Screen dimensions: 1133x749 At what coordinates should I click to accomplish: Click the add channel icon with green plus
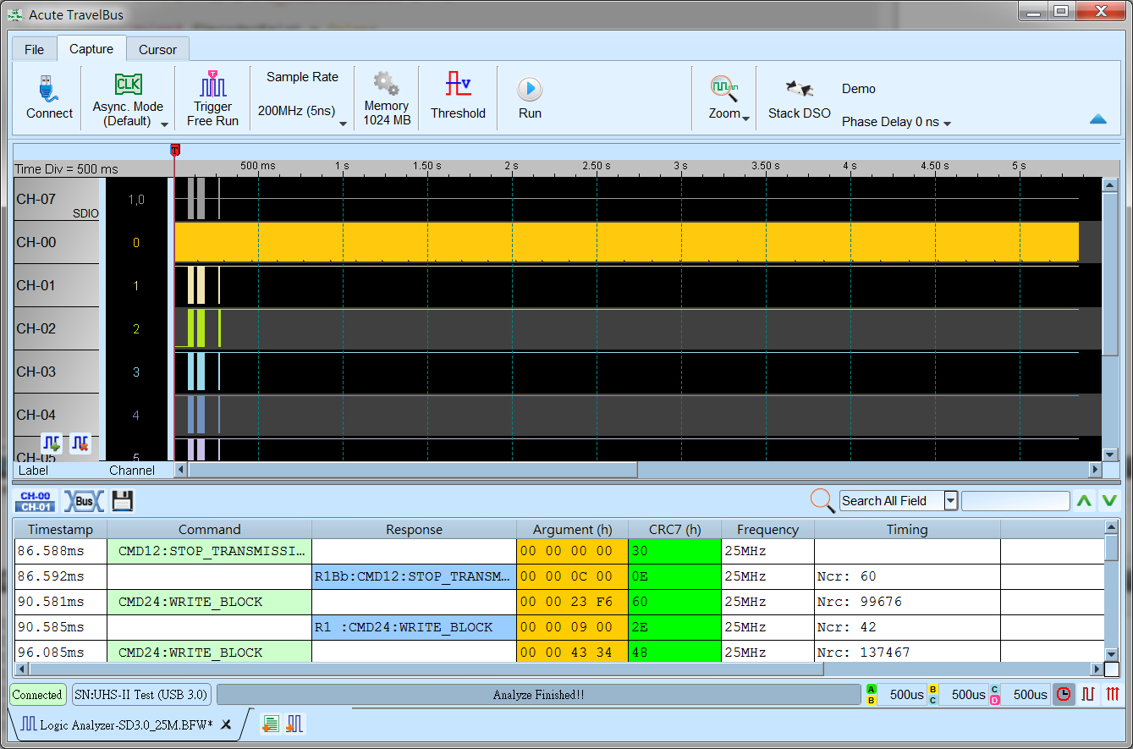point(52,443)
